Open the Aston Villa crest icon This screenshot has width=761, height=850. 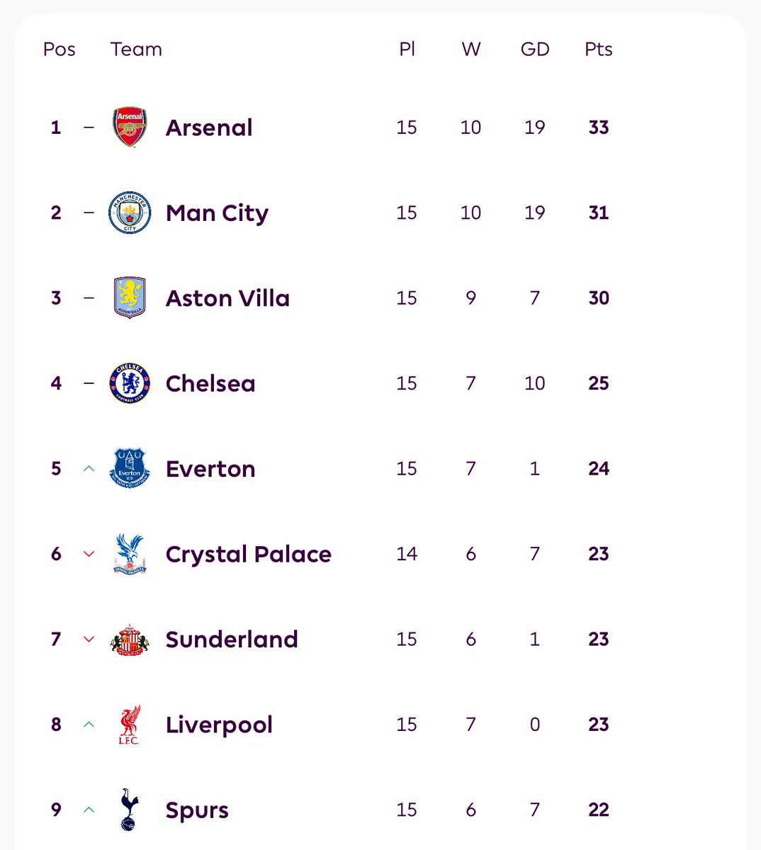[x=130, y=297]
